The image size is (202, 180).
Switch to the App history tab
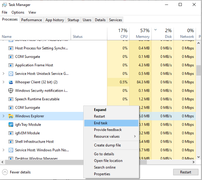[55, 20]
